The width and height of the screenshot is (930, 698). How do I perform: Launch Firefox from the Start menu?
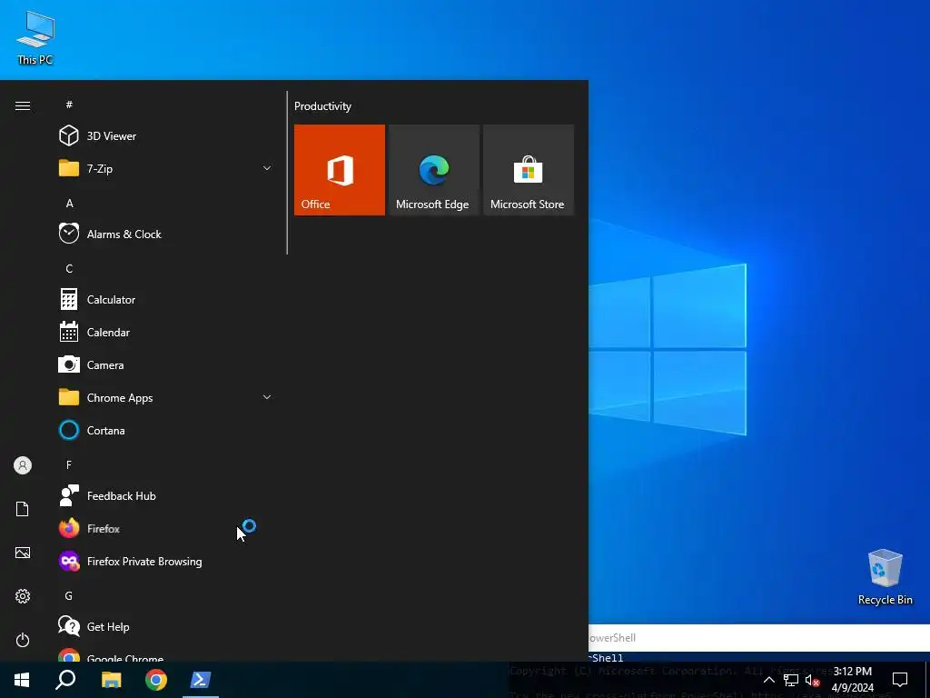tap(164, 528)
